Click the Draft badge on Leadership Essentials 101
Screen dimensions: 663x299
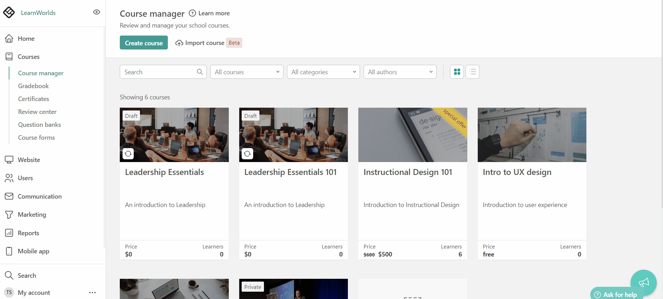[250, 116]
